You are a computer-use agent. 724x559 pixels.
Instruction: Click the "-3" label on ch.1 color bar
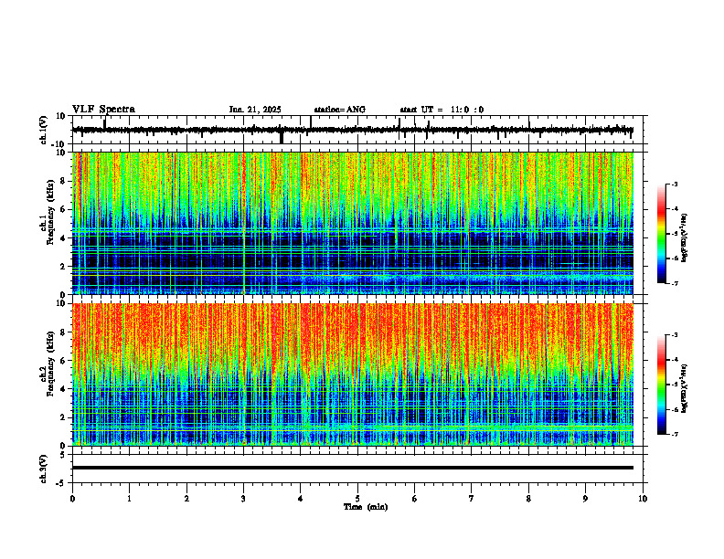[x=675, y=184]
